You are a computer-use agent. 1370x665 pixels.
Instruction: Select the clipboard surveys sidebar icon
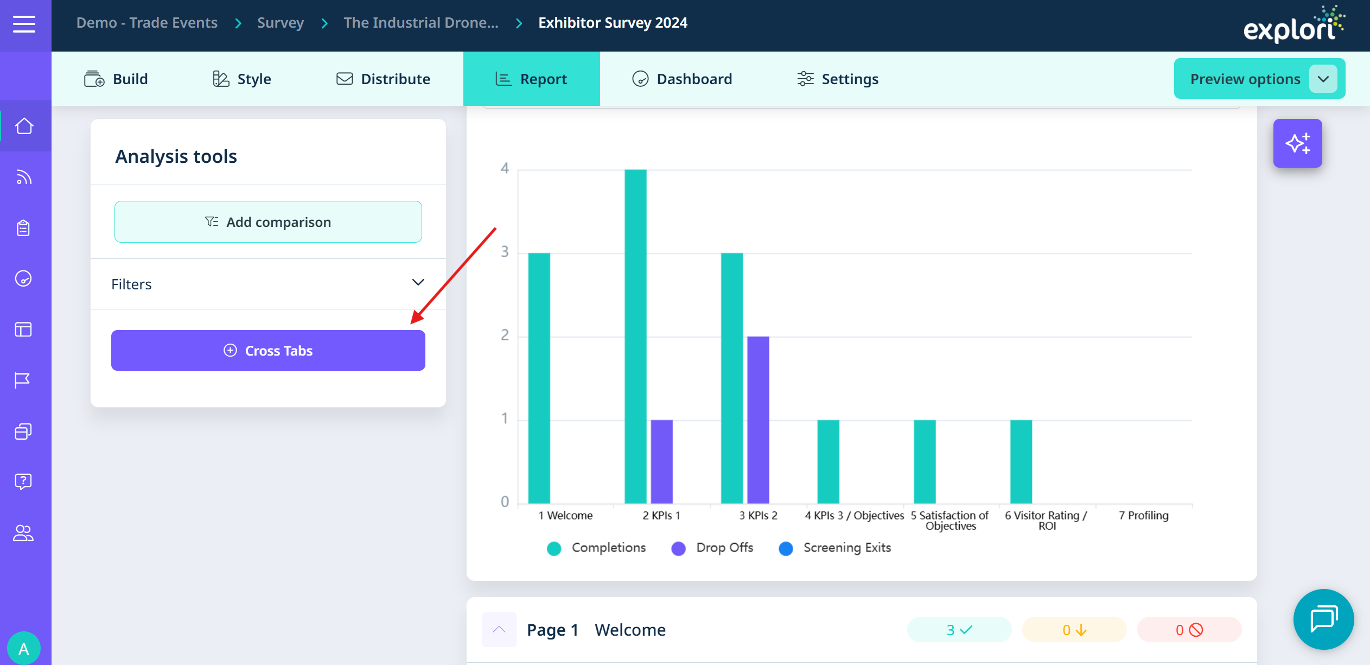coord(23,228)
